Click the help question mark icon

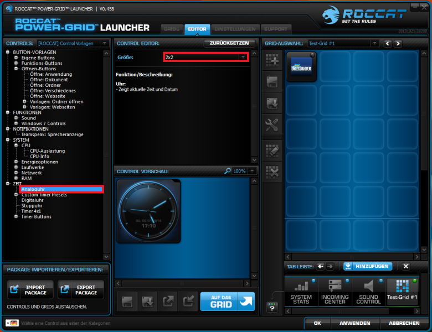pyautogui.click(x=272, y=308)
